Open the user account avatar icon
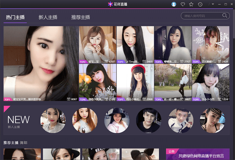The image size is (235, 160). (174, 4)
